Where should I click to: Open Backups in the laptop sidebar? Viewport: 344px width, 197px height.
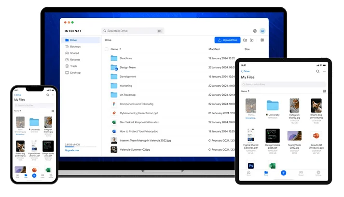pyautogui.click(x=73, y=47)
